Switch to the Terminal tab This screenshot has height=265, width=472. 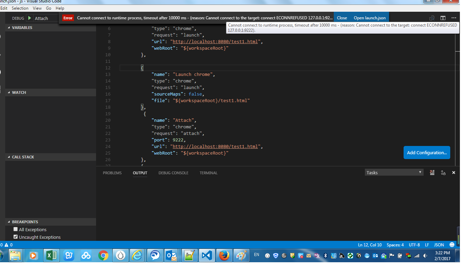(208, 173)
